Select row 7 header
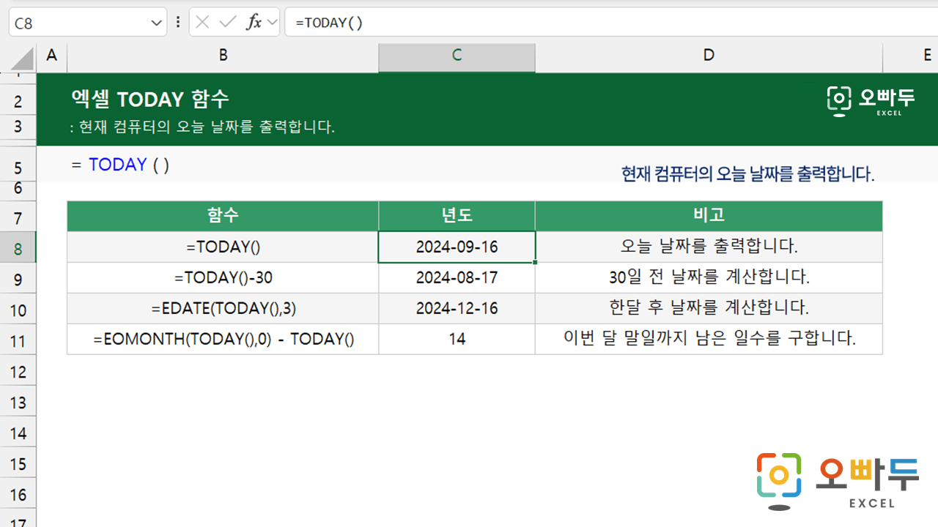Image resolution: width=938 pixels, height=527 pixels. click(18, 217)
